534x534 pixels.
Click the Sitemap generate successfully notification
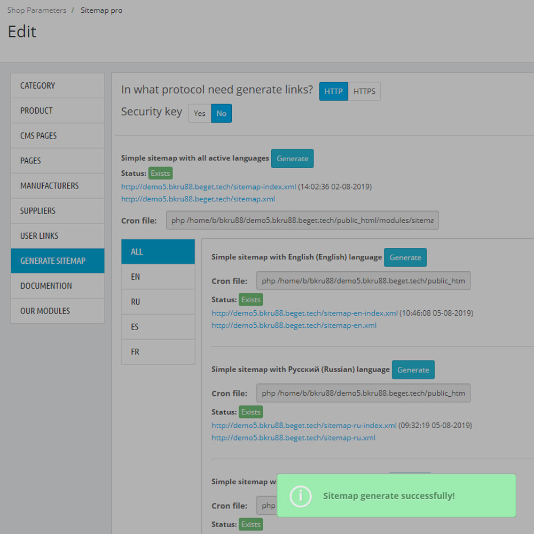coord(396,496)
